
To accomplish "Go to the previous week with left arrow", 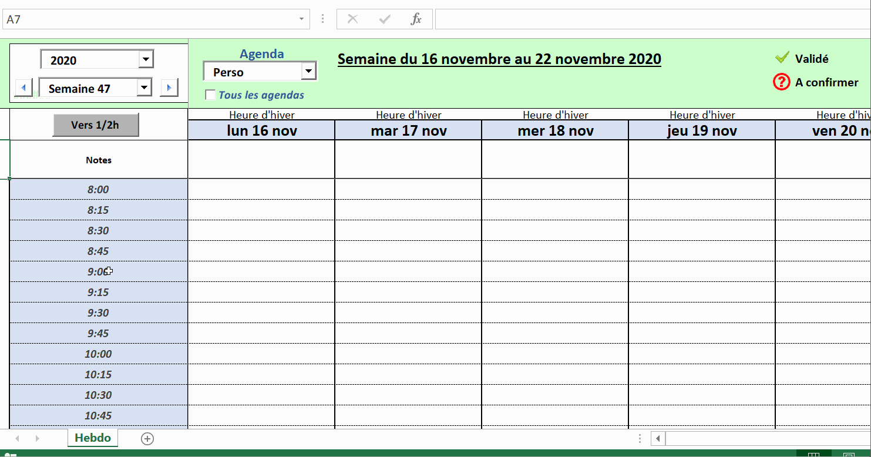I will (24, 88).
